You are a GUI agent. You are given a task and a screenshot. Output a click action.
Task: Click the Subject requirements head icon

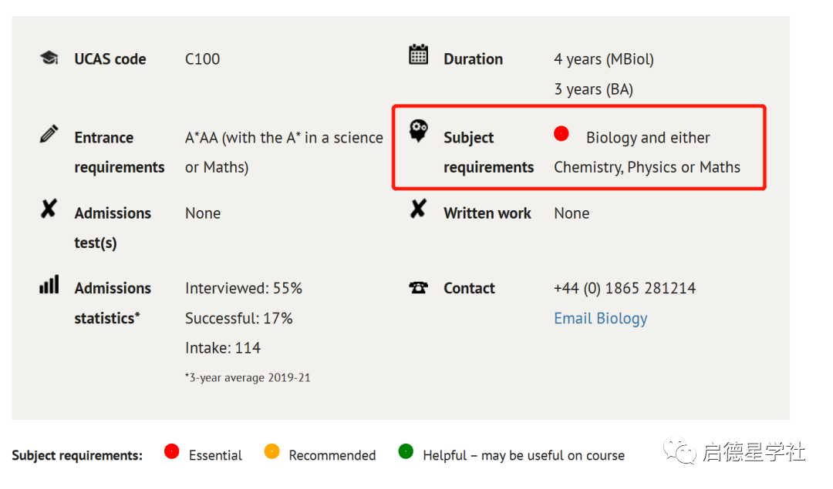click(418, 132)
